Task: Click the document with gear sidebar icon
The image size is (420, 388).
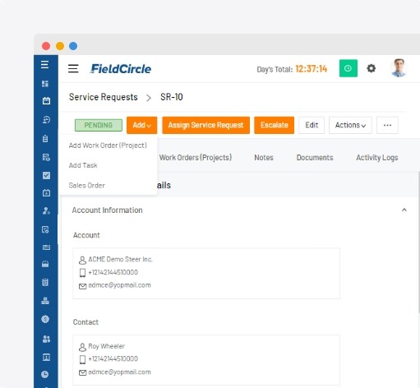Action: tap(46, 157)
